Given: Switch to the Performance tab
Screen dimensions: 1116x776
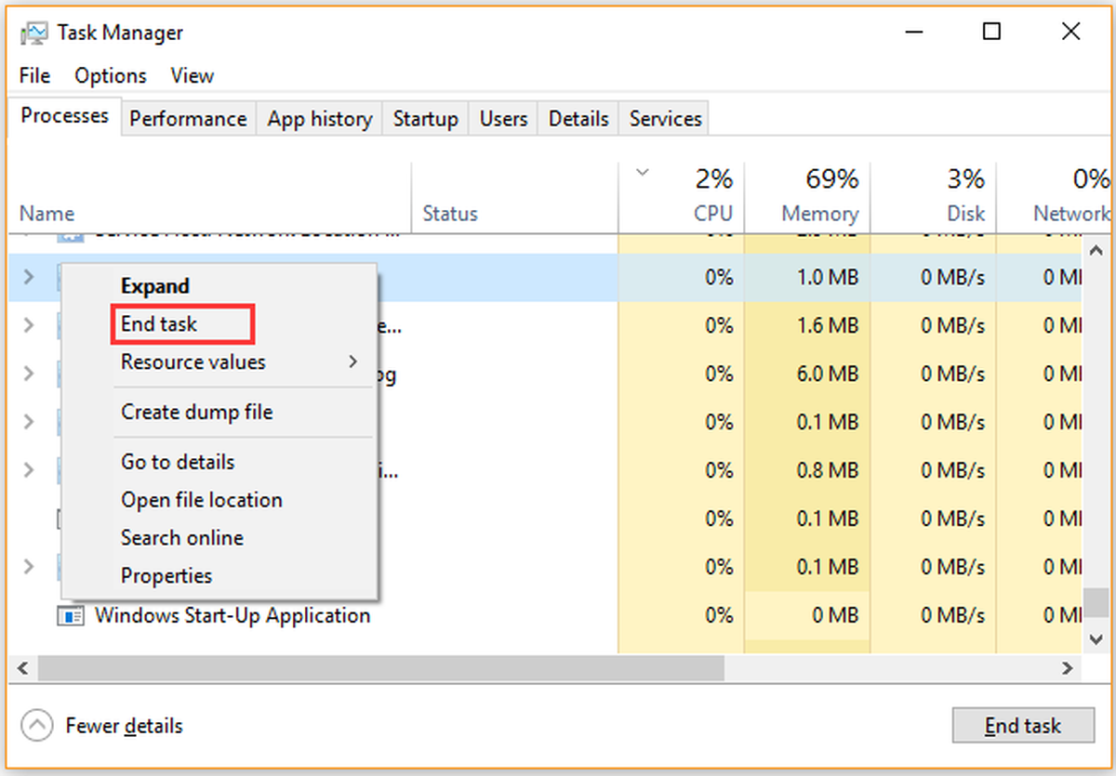Looking at the screenshot, I should point(188,119).
